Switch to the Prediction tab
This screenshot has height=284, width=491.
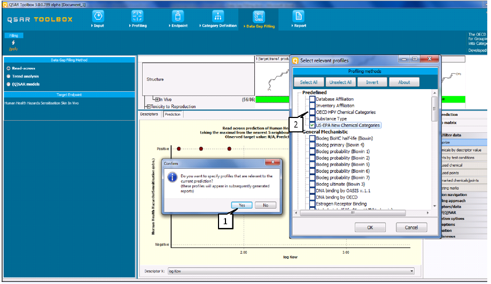[x=173, y=114]
